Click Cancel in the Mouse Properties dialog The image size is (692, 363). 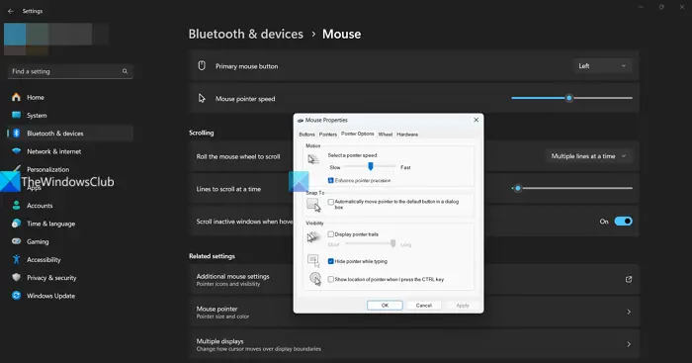tap(424, 306)
